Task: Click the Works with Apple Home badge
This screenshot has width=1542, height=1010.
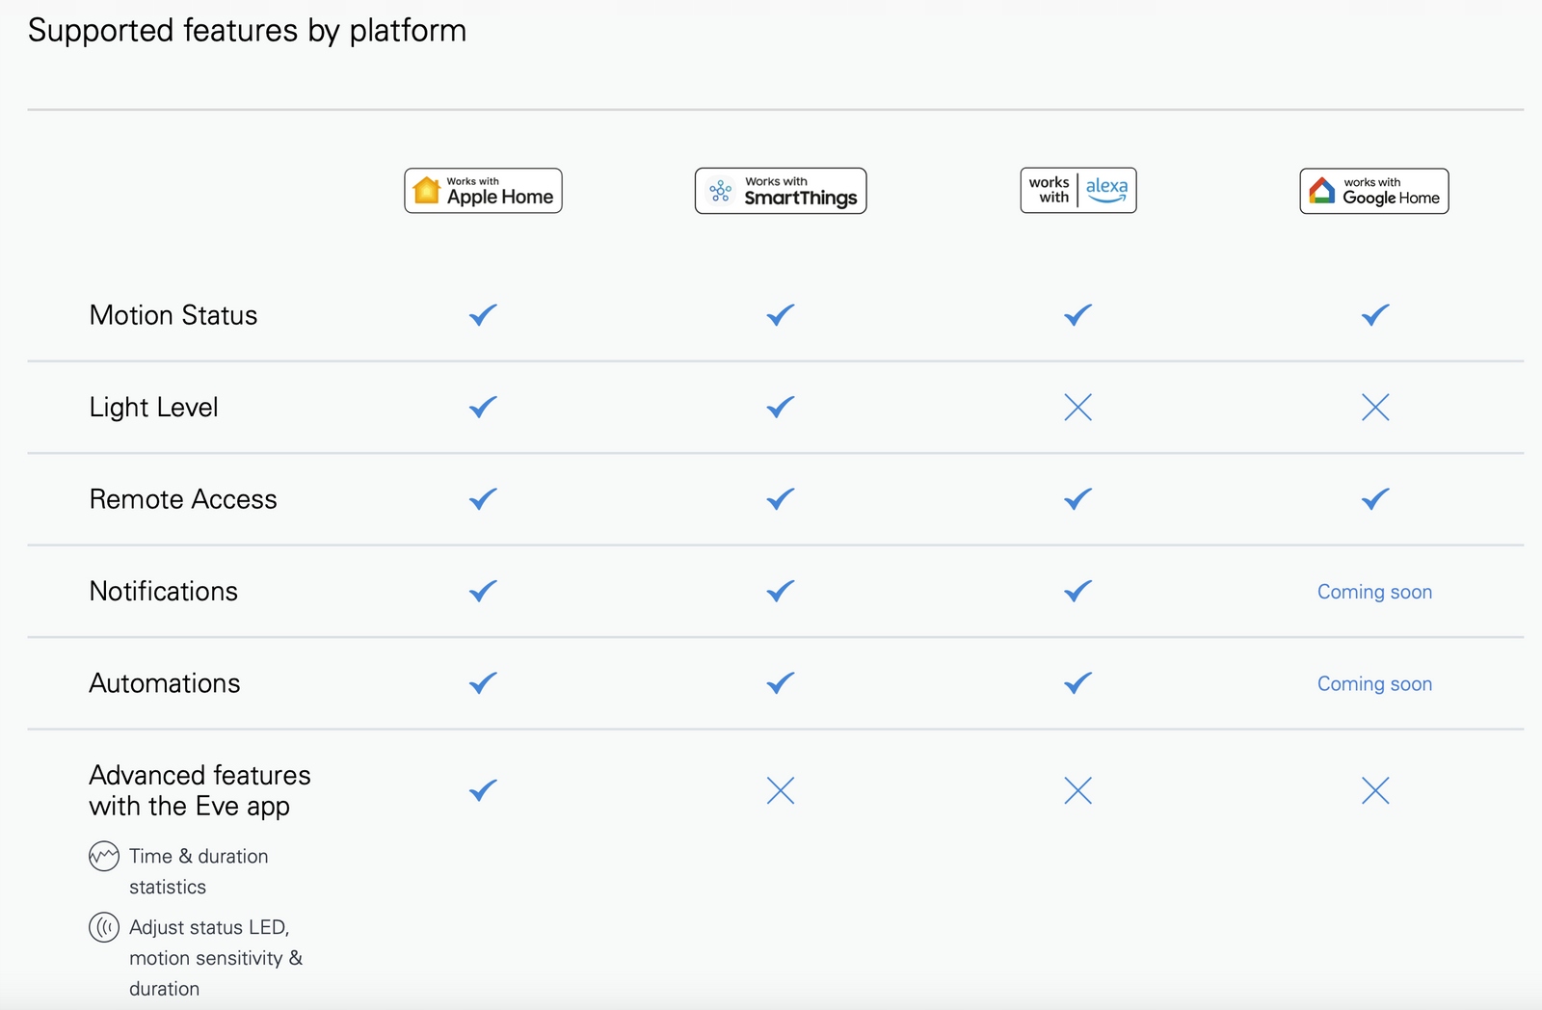Action: tap(483, 191)
